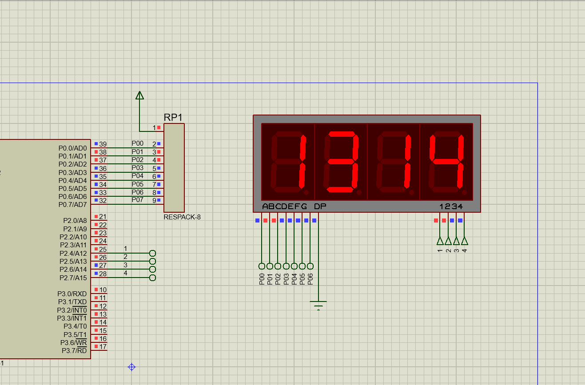The width and height of the screenshot is (585, 385).
Task: Select circle terminal above rotated P02 label
Action: click(278, 266)
